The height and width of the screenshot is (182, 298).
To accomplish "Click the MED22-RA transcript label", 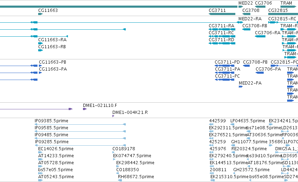I will (250, 19).
